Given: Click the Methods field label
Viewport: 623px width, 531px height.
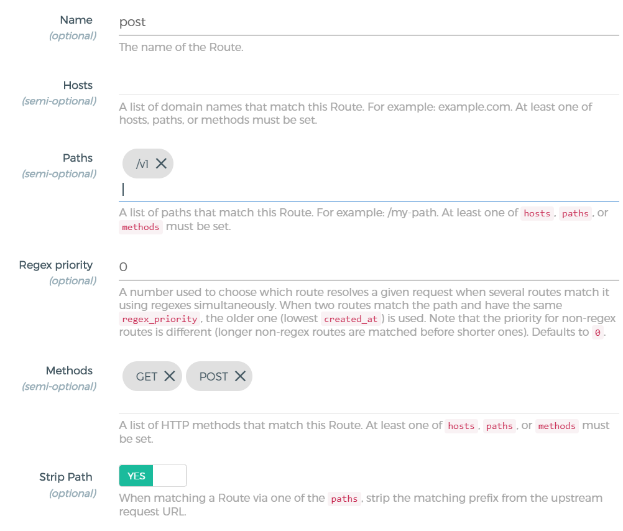Looking at the screenshot, I should coord(69,371).
